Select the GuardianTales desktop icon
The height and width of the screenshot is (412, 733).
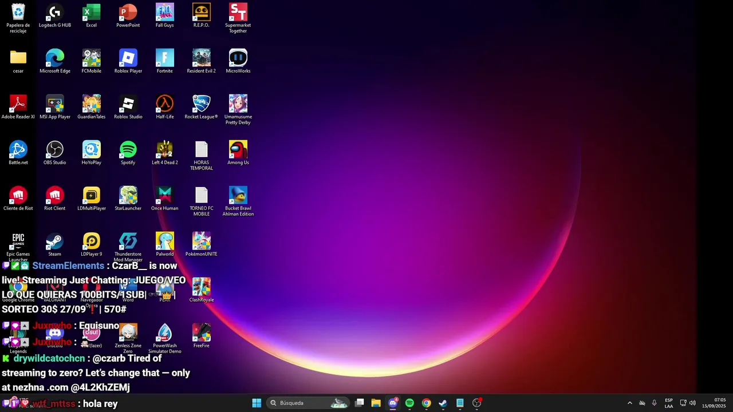(x=92, y=108)
